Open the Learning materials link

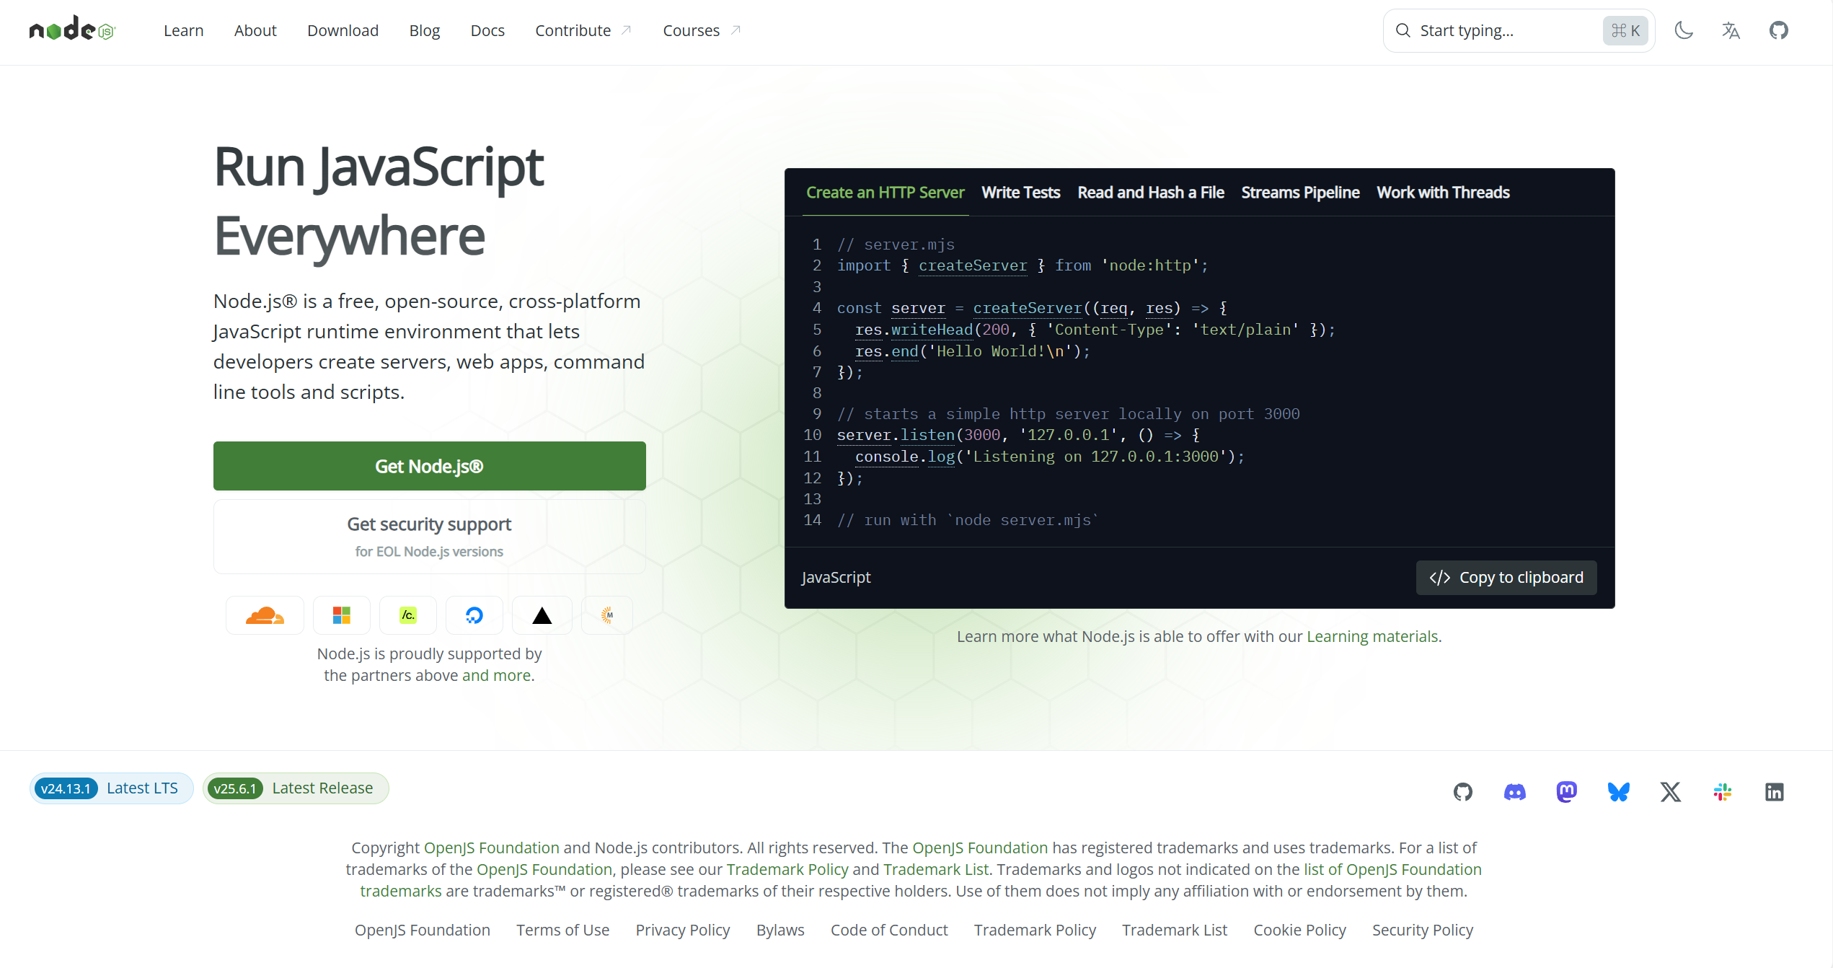[x=1372, y=636]
